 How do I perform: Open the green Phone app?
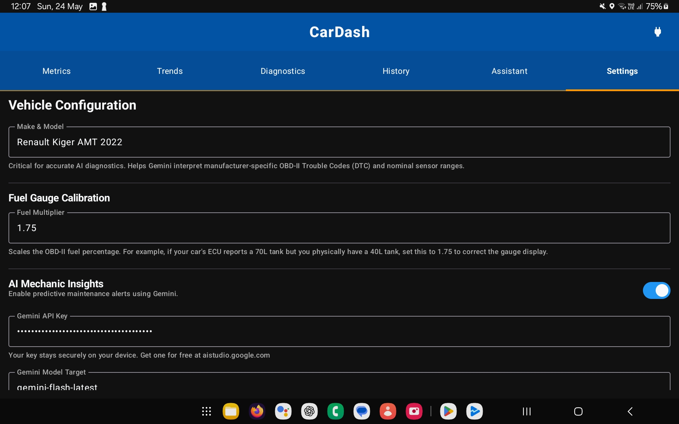click(x=336, y=411)
